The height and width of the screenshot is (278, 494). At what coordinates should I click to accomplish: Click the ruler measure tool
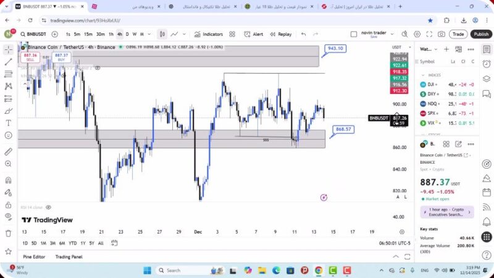tap(8, 151)
